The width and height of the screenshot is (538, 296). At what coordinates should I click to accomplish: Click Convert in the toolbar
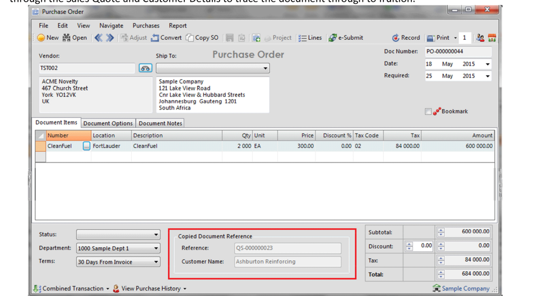pos(166,38)
